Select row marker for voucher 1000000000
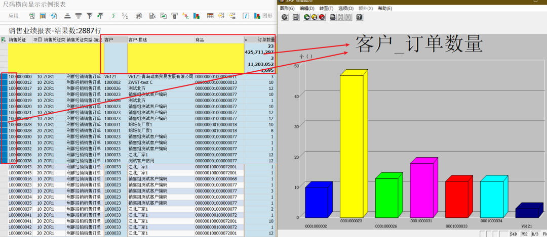This screenshot has height=237, width=547. tap(4, 76)
